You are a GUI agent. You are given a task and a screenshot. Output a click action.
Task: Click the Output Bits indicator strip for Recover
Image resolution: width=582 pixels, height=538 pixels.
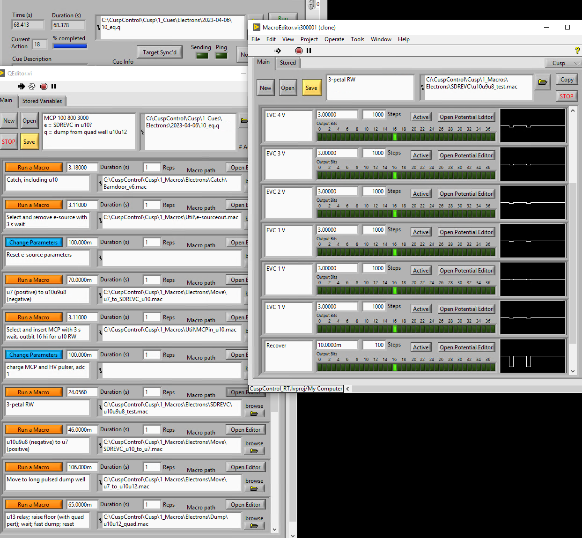(x=405, y=368)
